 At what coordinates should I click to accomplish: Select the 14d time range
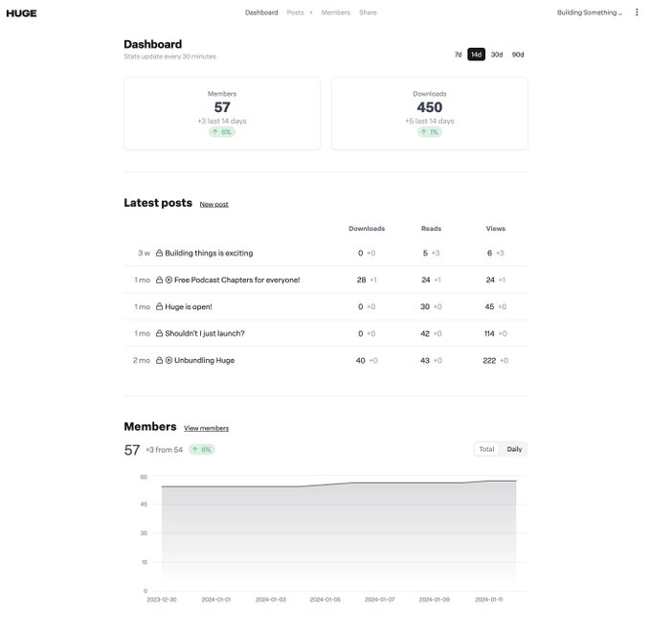click(x=476, y=55)
